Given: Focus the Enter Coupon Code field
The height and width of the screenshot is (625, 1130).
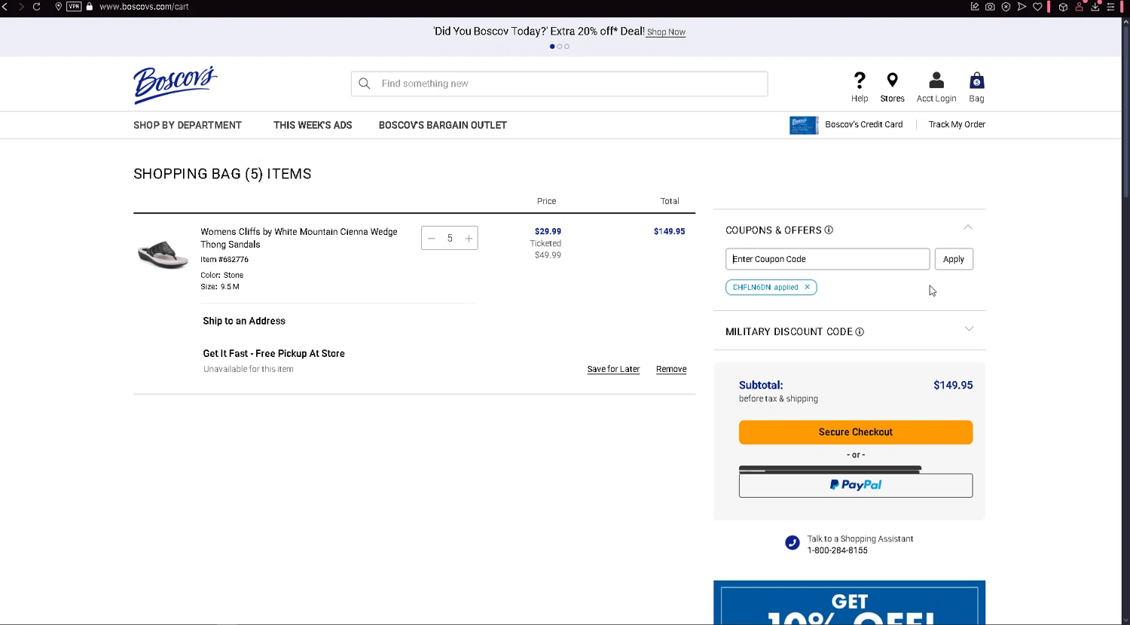Looking at the screenshot, I should tap(827, 259).
